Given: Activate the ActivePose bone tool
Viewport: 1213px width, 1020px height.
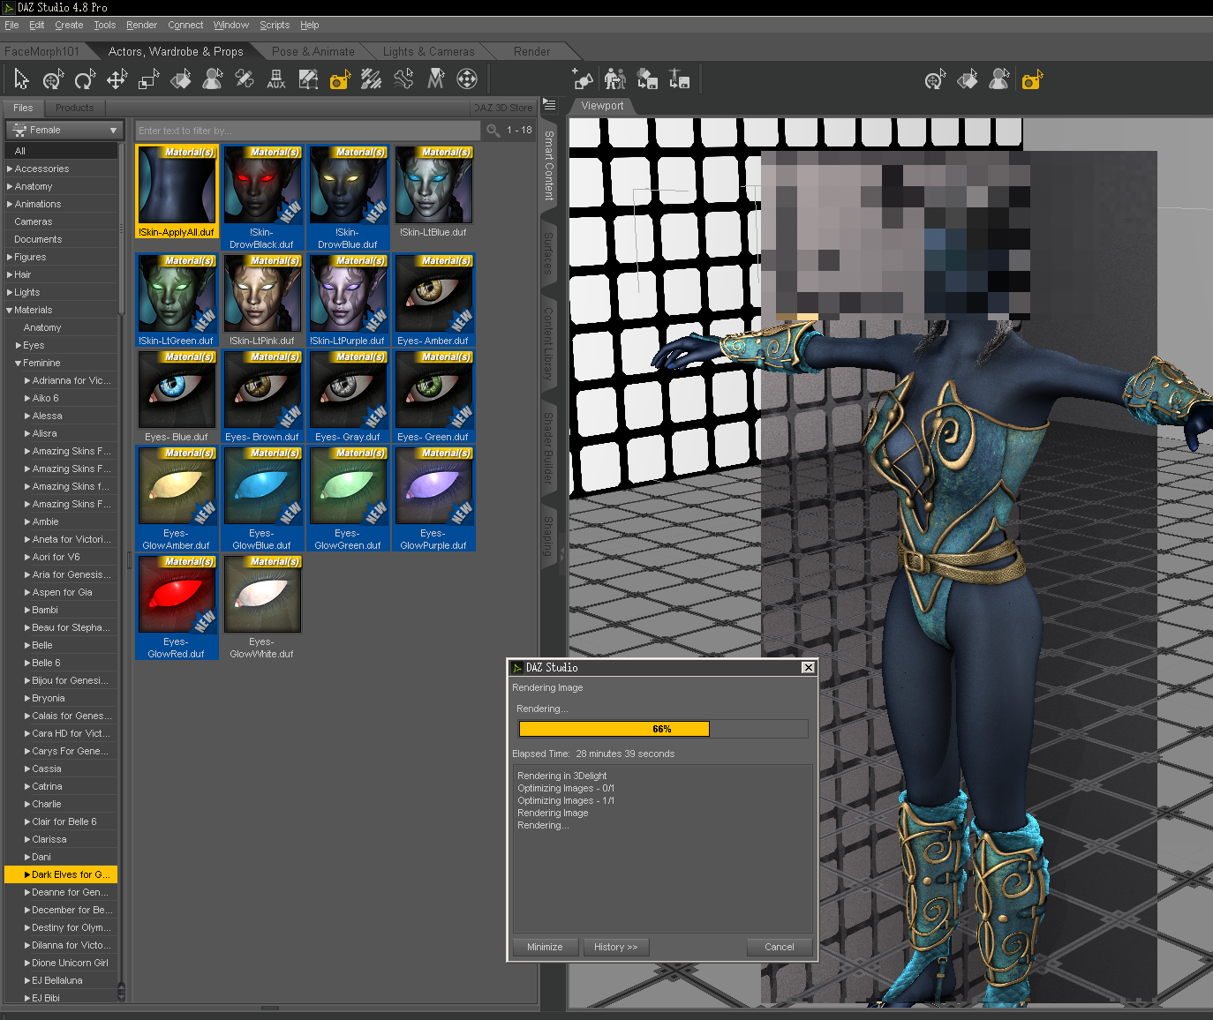Looking at the screenshot, I should [x=403, y=79].
